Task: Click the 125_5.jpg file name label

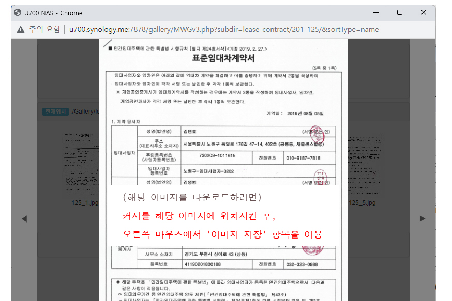Action: 362,203
